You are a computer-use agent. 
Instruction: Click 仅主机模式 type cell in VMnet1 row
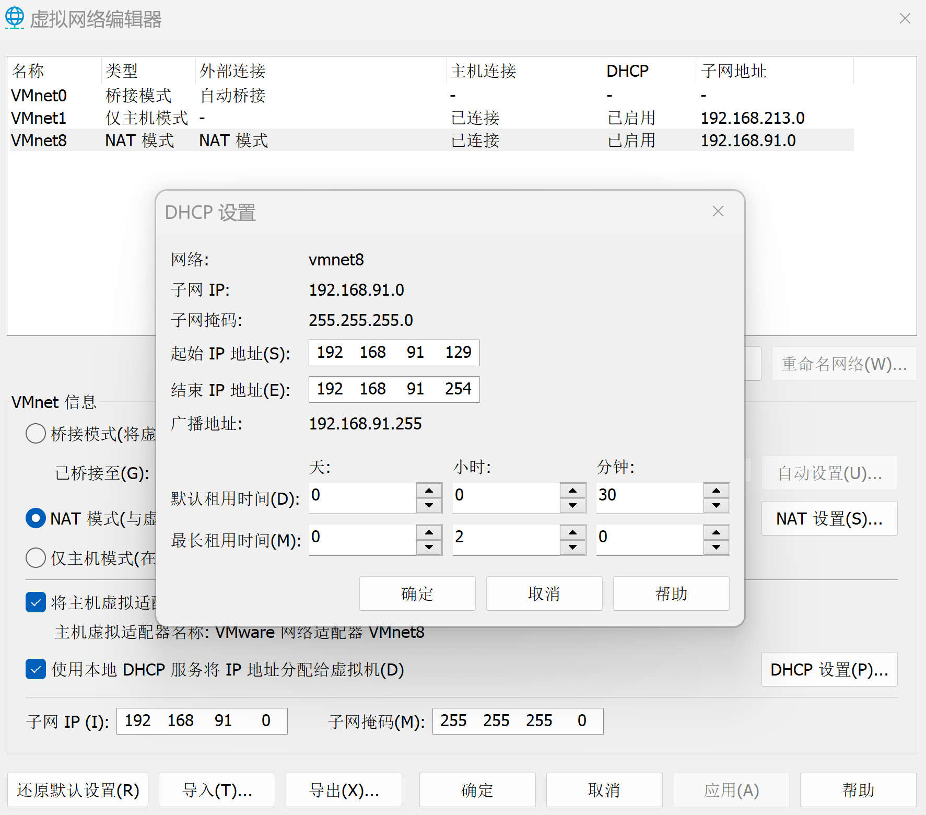147,118
